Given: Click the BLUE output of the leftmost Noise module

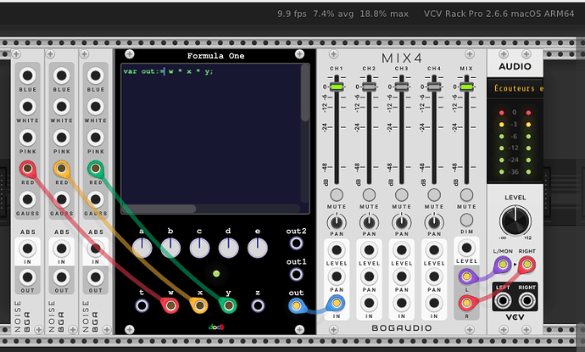Looking at the screenshot, I should (28, 75).
